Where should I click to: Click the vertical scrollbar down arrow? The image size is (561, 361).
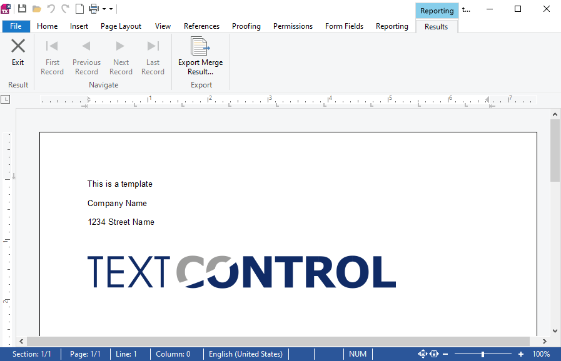point(555,331)
